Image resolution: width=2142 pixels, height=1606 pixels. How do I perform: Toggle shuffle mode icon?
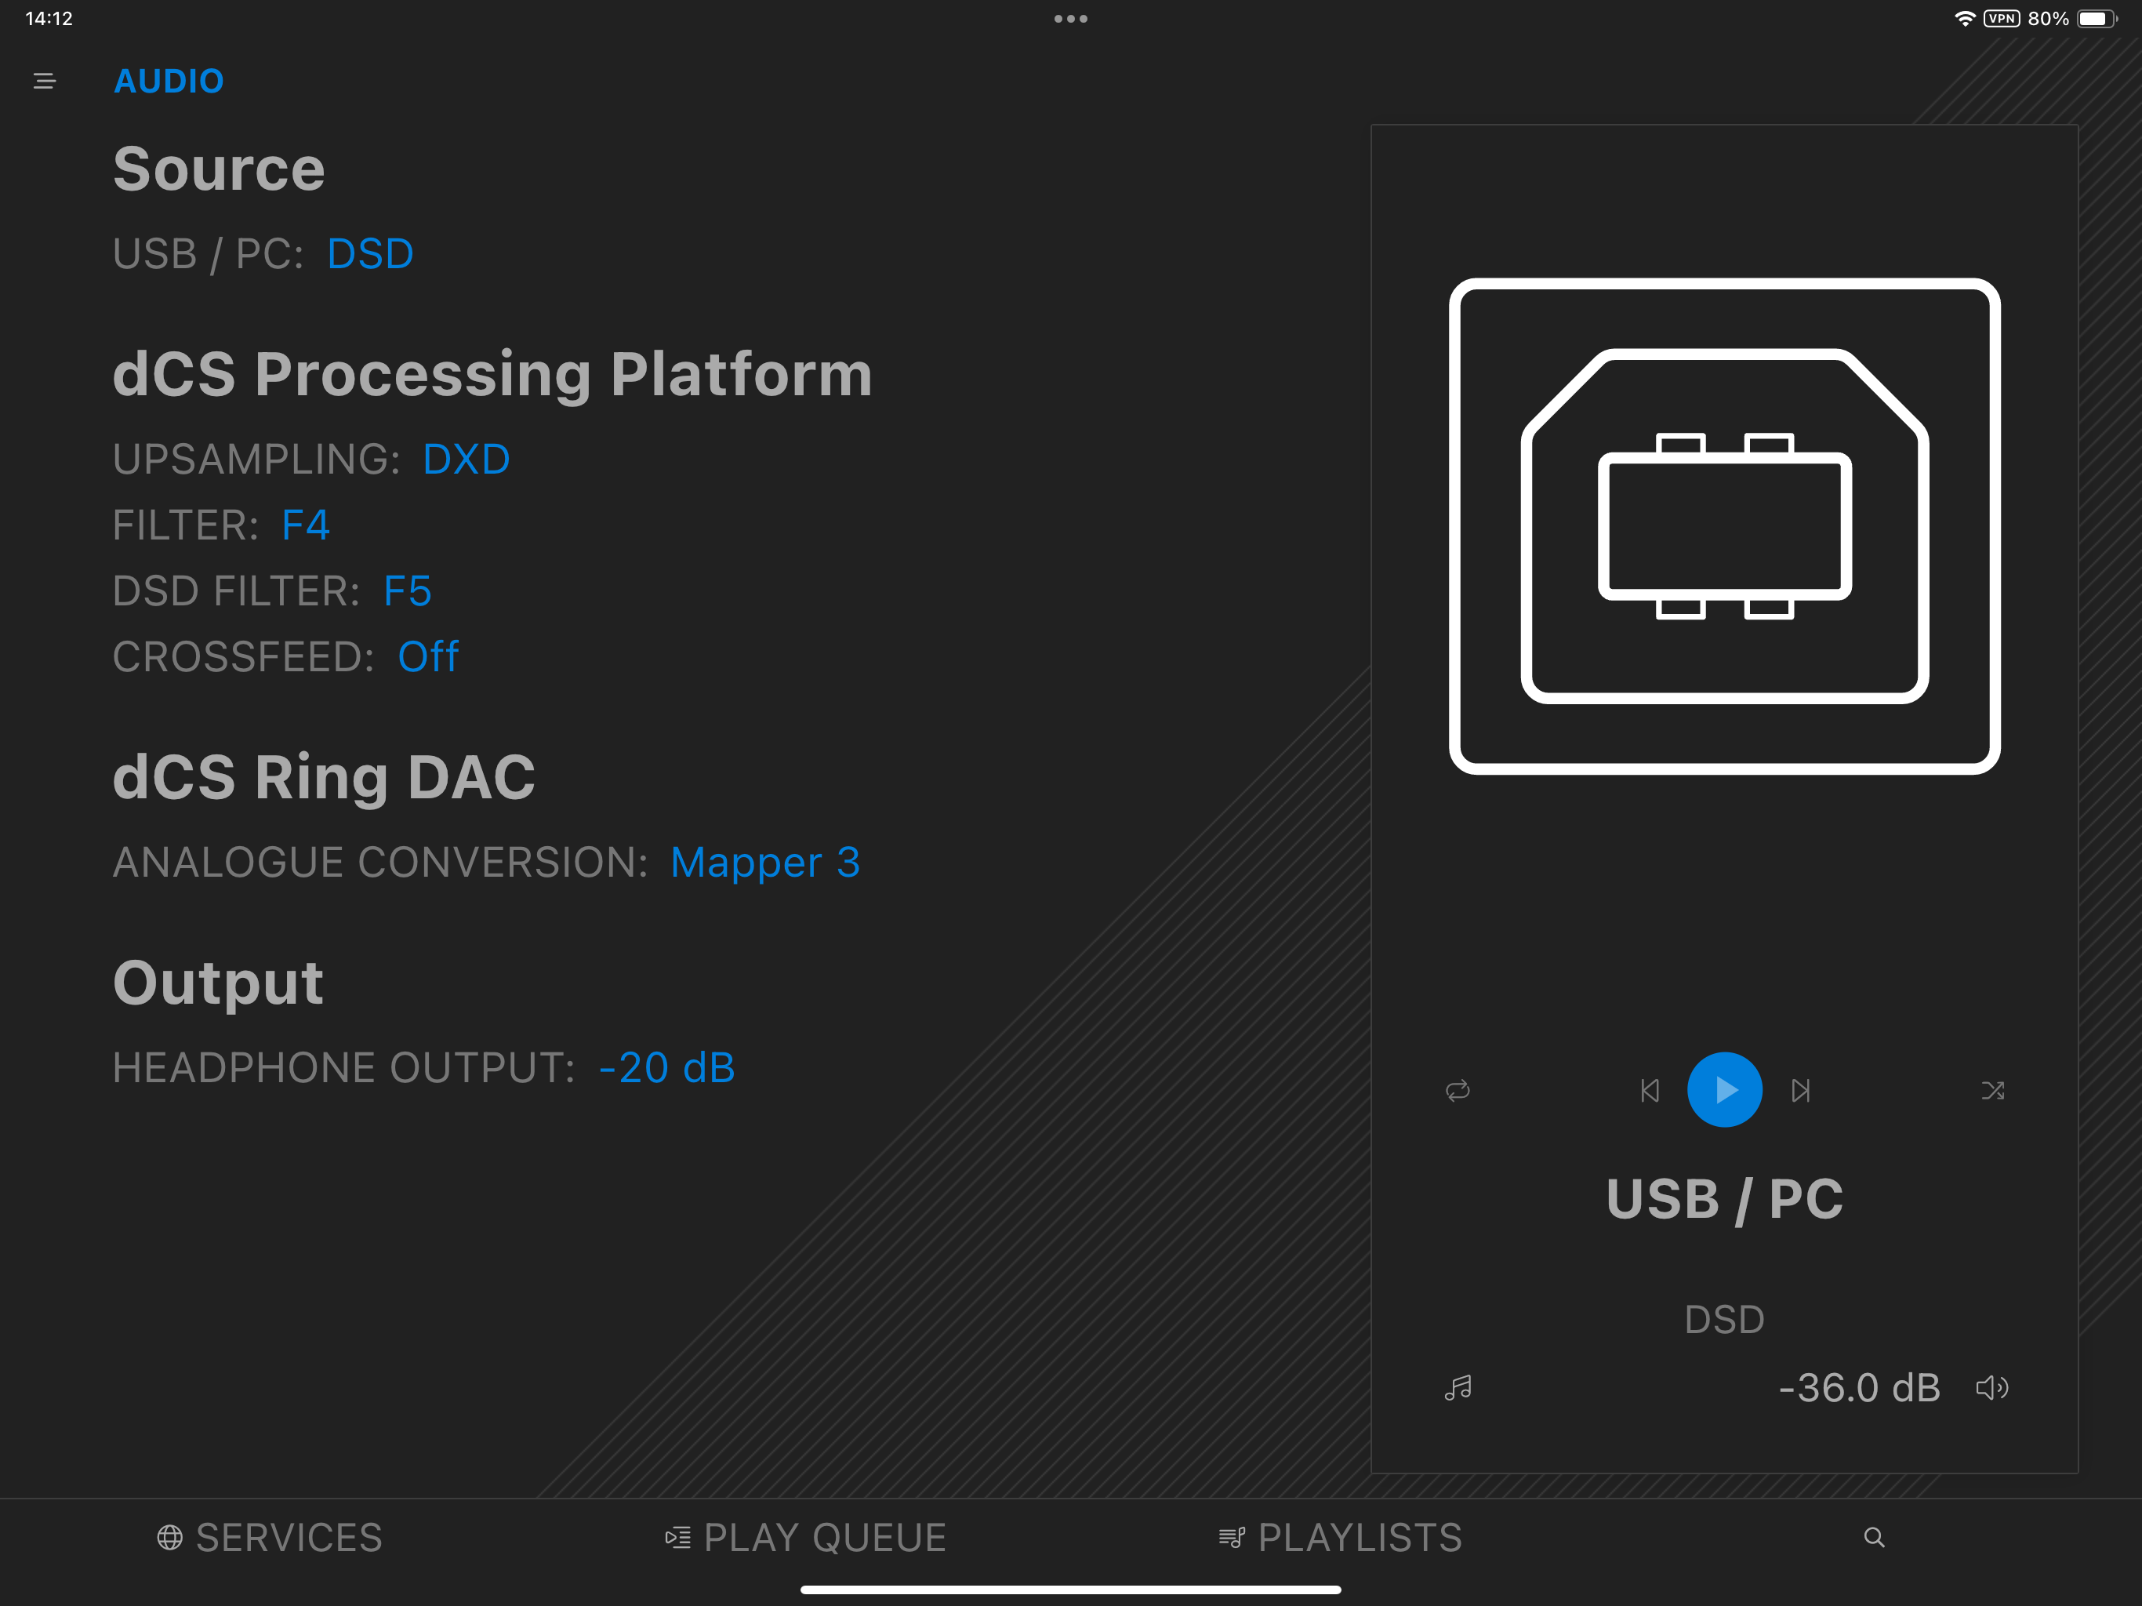pyautogui.click(x=1992, y=1091)
